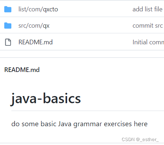Click the word "exercises" in the README text
Image resolution: width=164 pixels, height=145 pixels.
click(118, 124)
